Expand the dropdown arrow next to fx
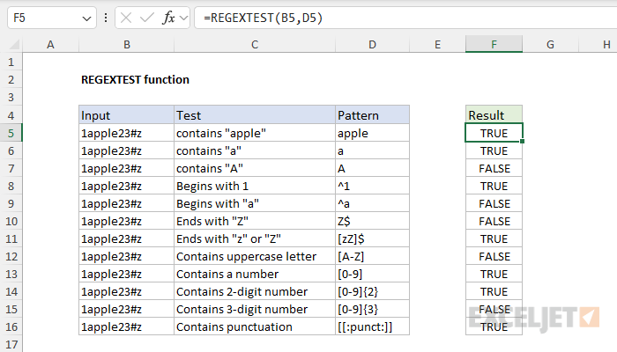Screen dimensions: 617x352 (x=183, y=18)
